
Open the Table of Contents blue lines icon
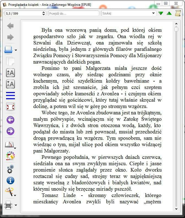[10, 96]
